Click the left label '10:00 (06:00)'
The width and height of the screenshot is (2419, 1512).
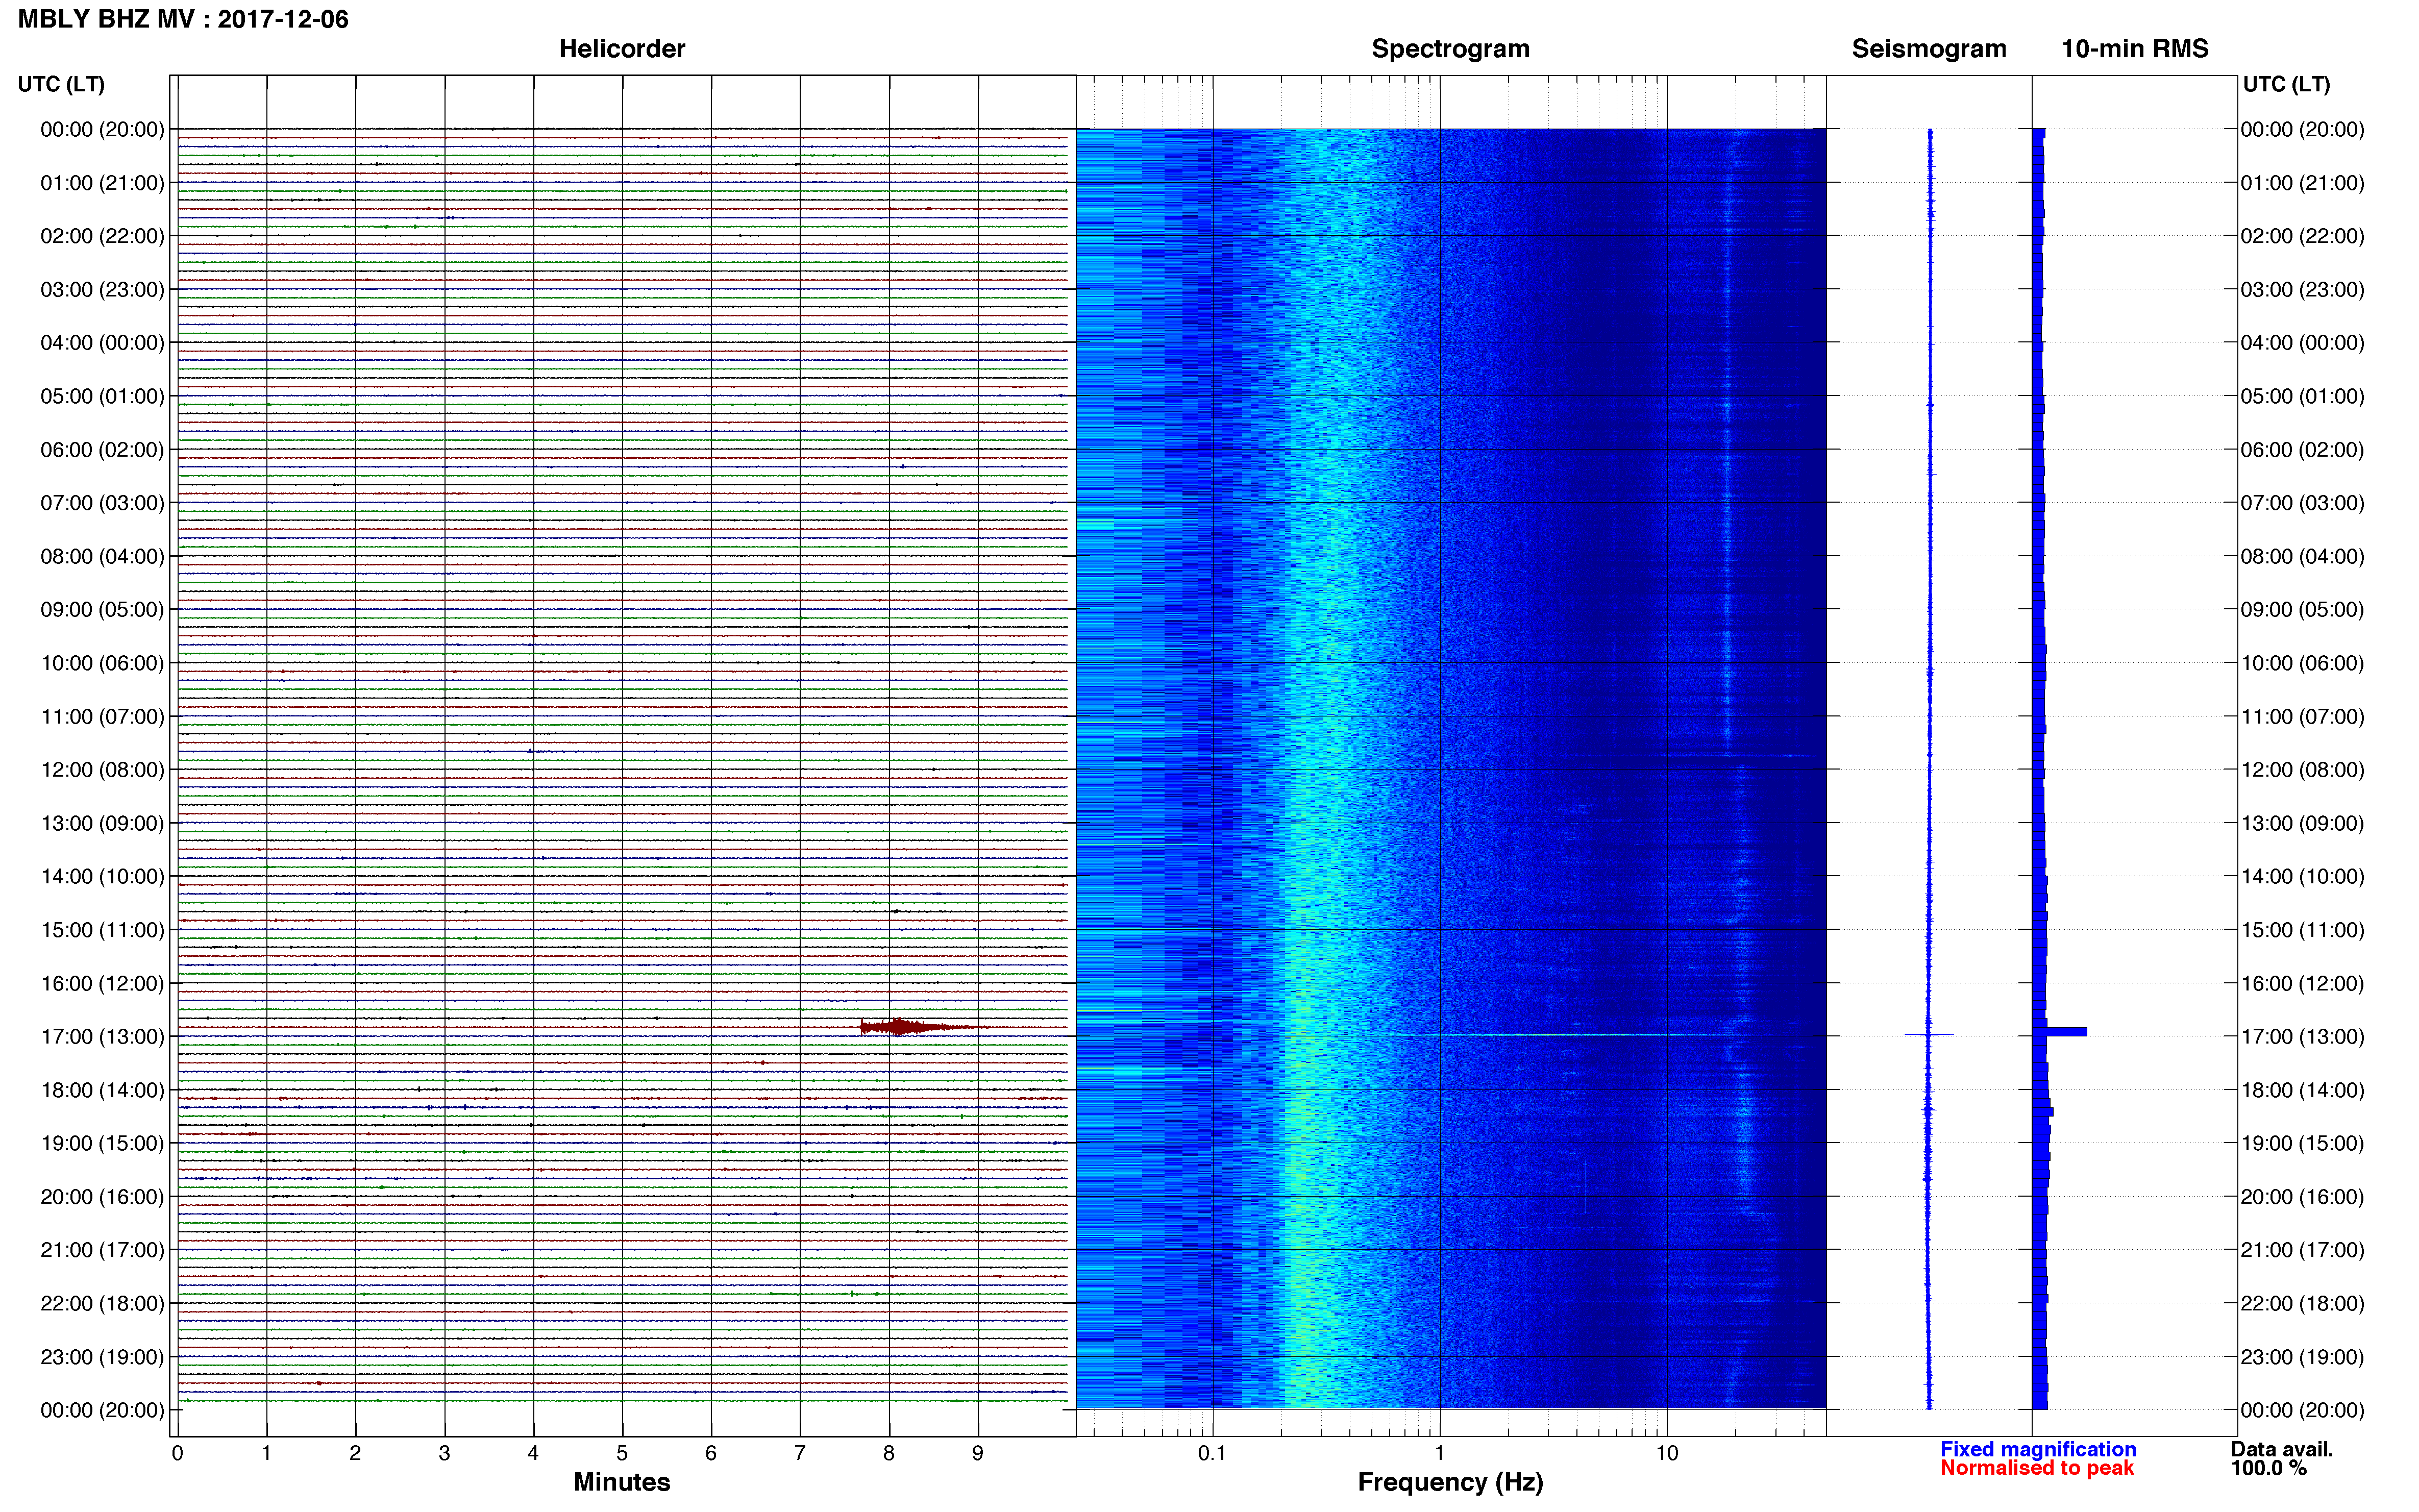click(102, 663)
